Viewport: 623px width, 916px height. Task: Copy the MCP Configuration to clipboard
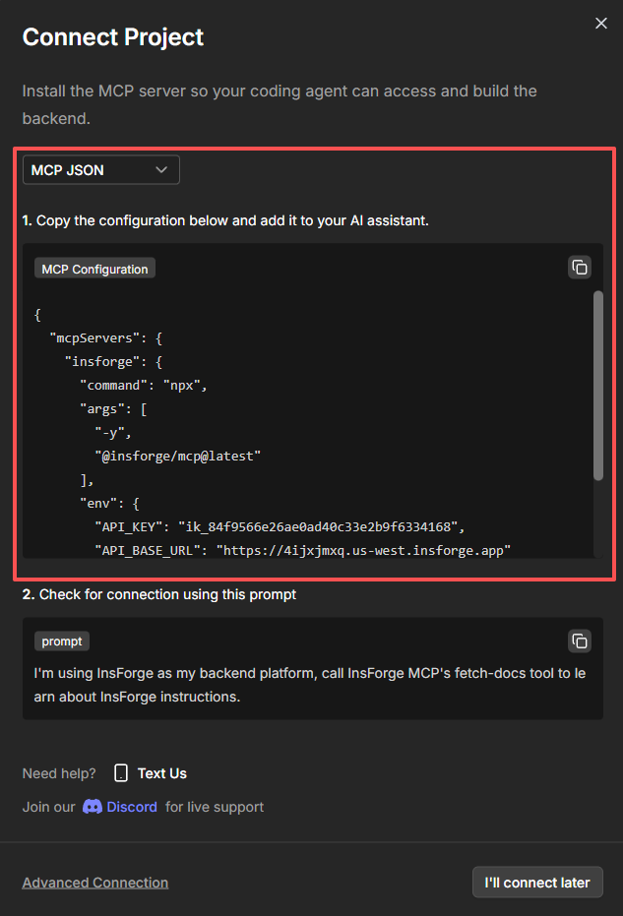pyautogui.click(x=579, y=267)
